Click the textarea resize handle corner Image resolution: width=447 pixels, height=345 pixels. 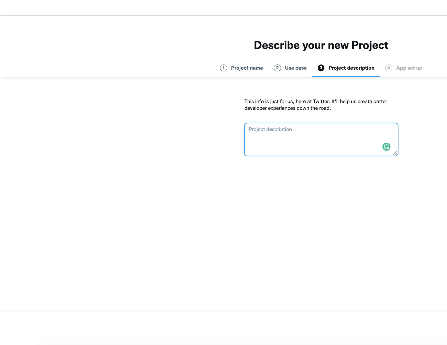point(395,153)
